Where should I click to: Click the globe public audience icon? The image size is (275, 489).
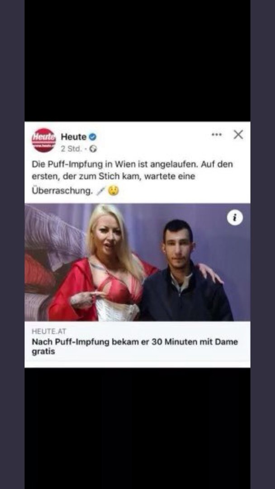pos(93,149)
